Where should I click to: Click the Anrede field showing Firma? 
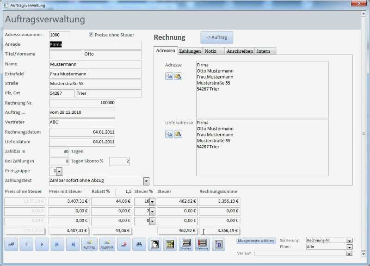coord(95,44)
